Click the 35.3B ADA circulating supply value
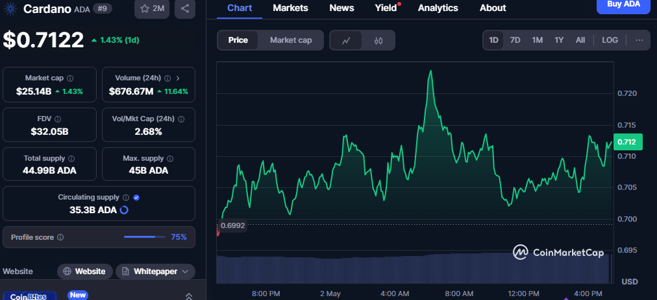The height and width of the screenshot is (300, 657). pyautogui.click(x=93, y=210)
